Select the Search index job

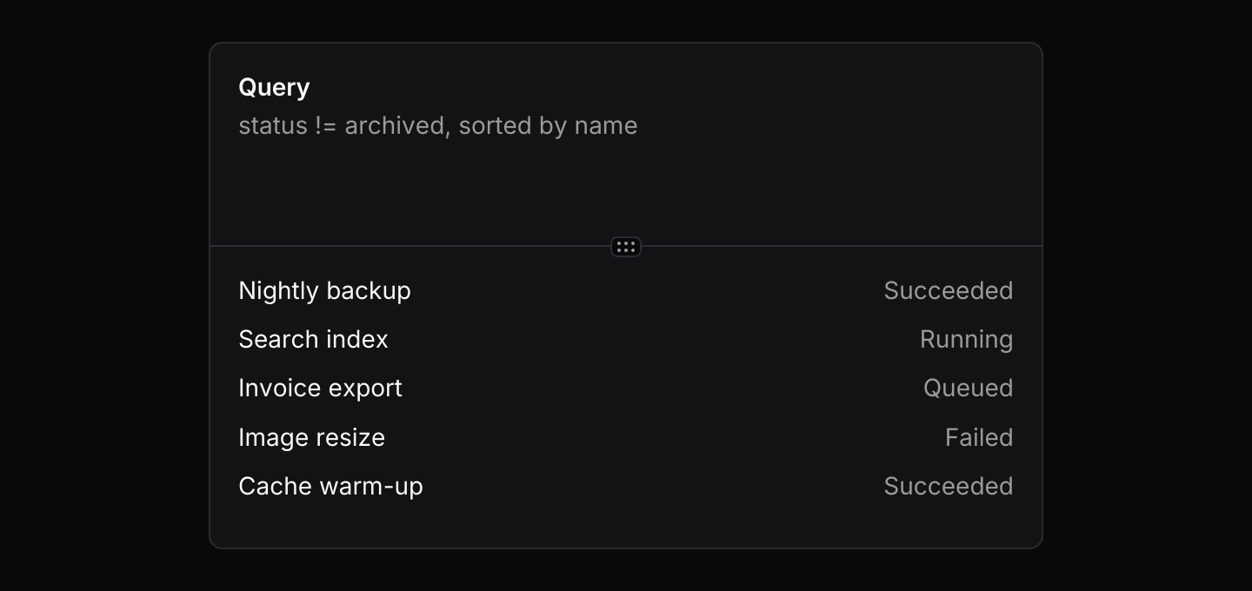(626, 339)
